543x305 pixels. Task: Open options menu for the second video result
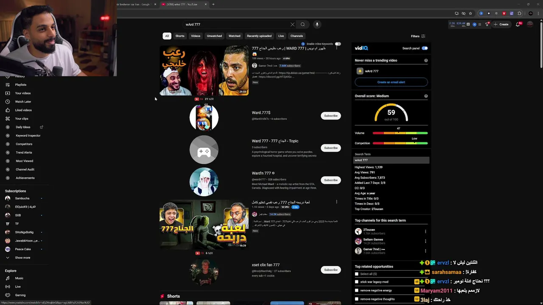pyautogui.click(x=337, y=202)
